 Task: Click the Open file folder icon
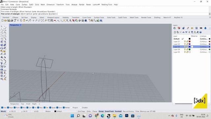[x=6, y=20]
